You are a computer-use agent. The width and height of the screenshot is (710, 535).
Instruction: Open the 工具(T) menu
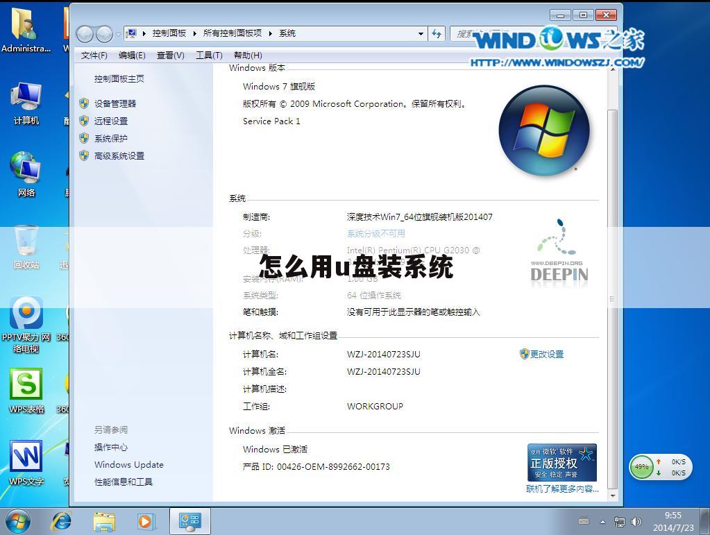pyautogui.click(x=209, y=56)
